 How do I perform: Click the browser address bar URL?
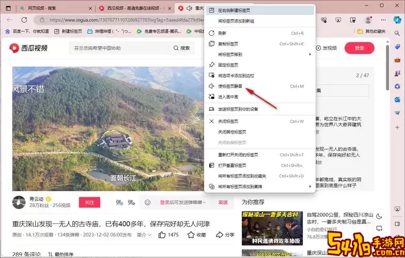point(127,20)
